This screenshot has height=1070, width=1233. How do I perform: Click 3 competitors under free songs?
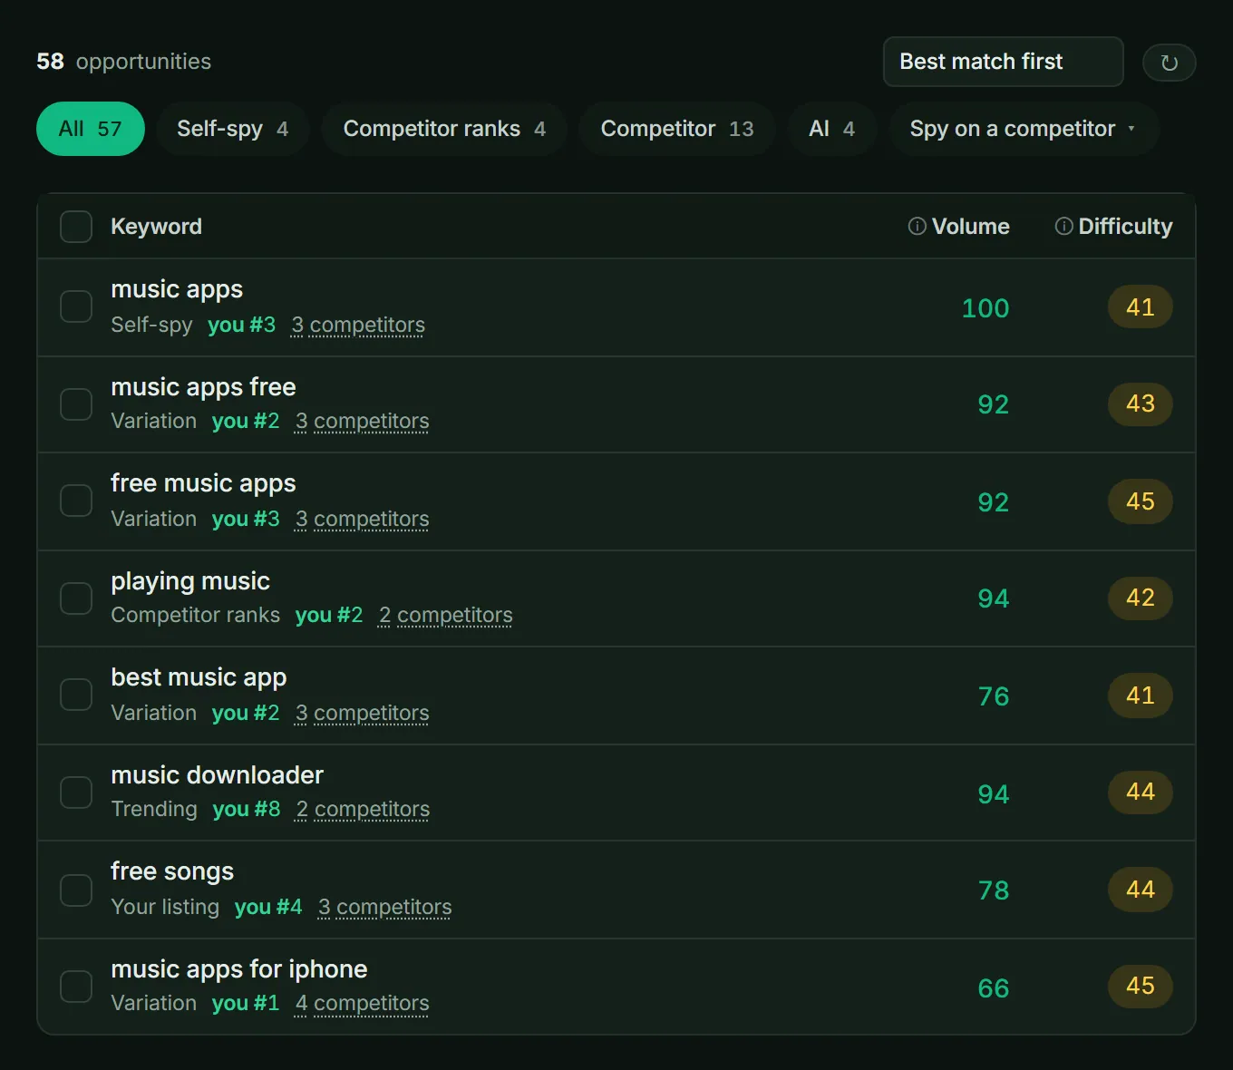pyautogui.click(x=384, y=907)
